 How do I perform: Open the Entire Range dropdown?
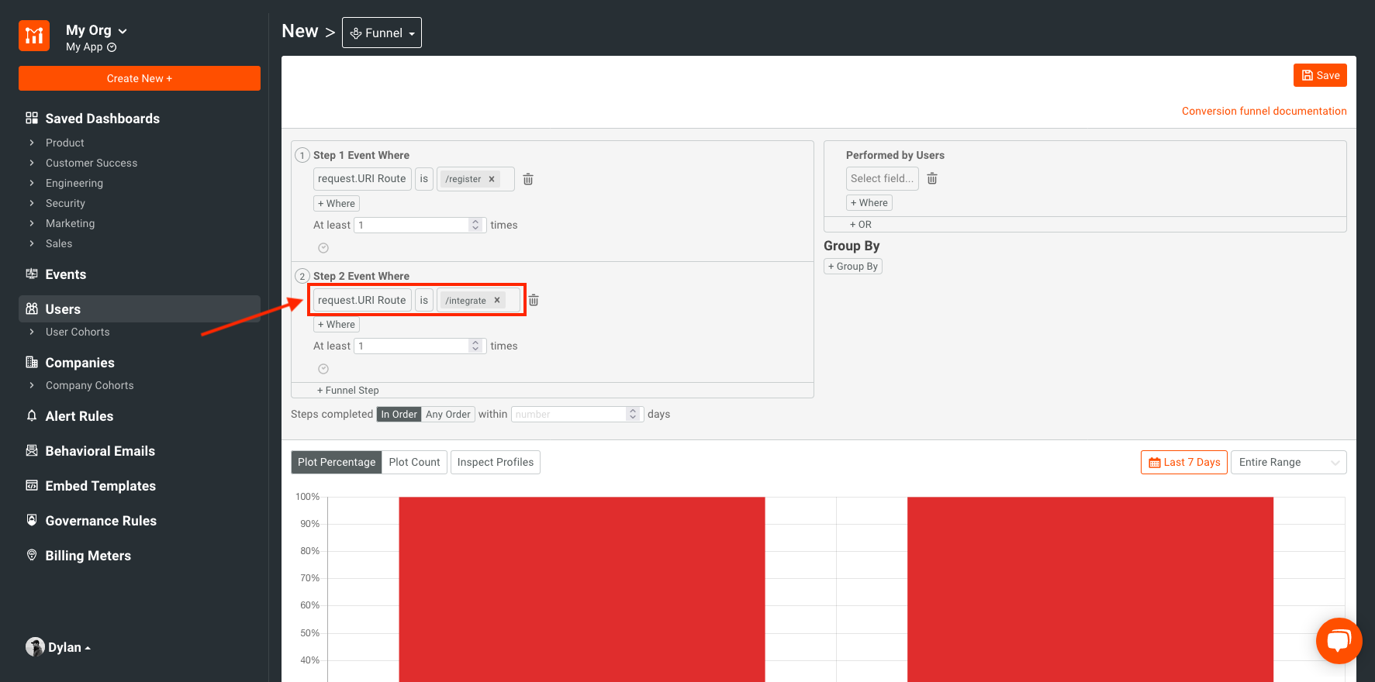[1289, 462]
